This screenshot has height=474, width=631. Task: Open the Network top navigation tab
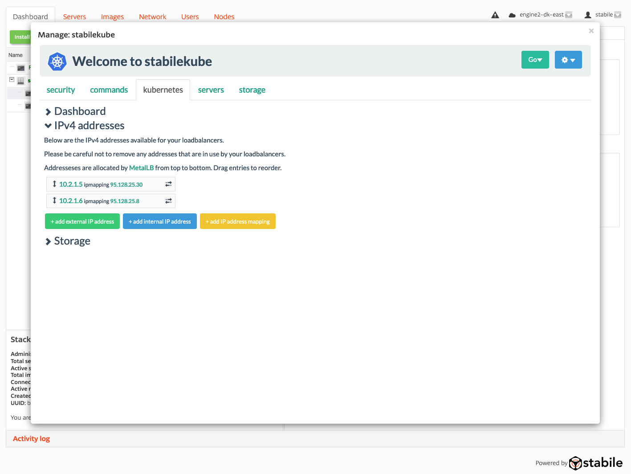[x=152, y=17]
